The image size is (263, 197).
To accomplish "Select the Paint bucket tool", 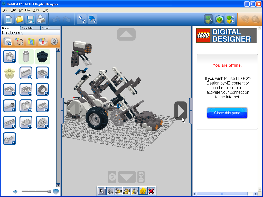I will coord(135,191).
